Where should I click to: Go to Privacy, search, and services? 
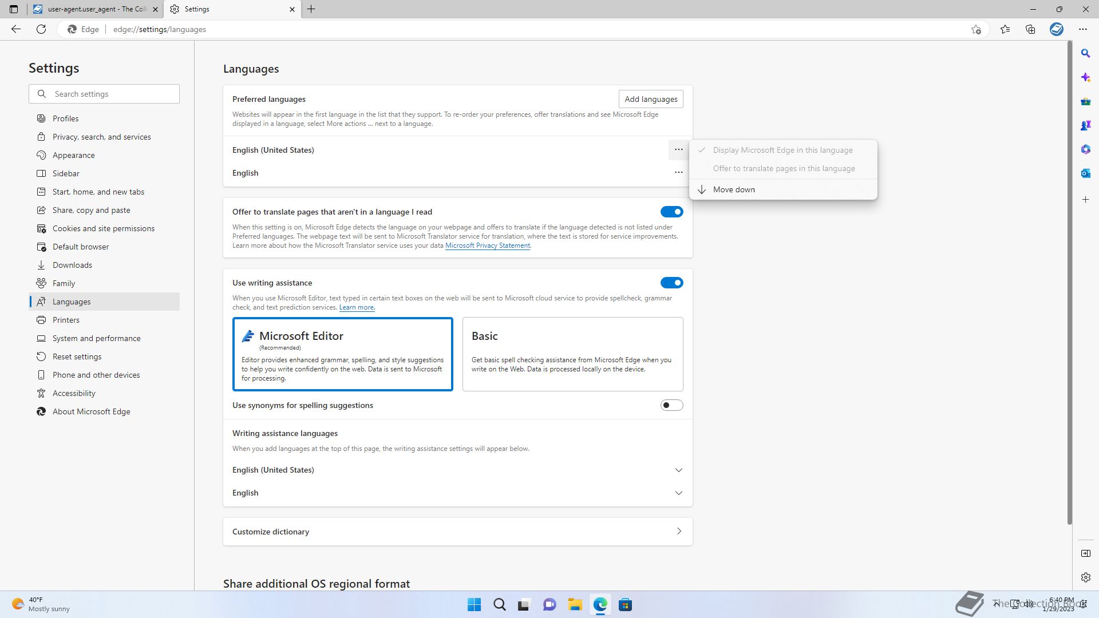[104, 137]
